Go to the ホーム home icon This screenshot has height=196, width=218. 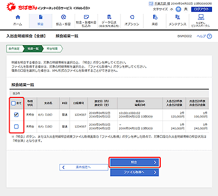pyautogui.click(x=18, y=17)
